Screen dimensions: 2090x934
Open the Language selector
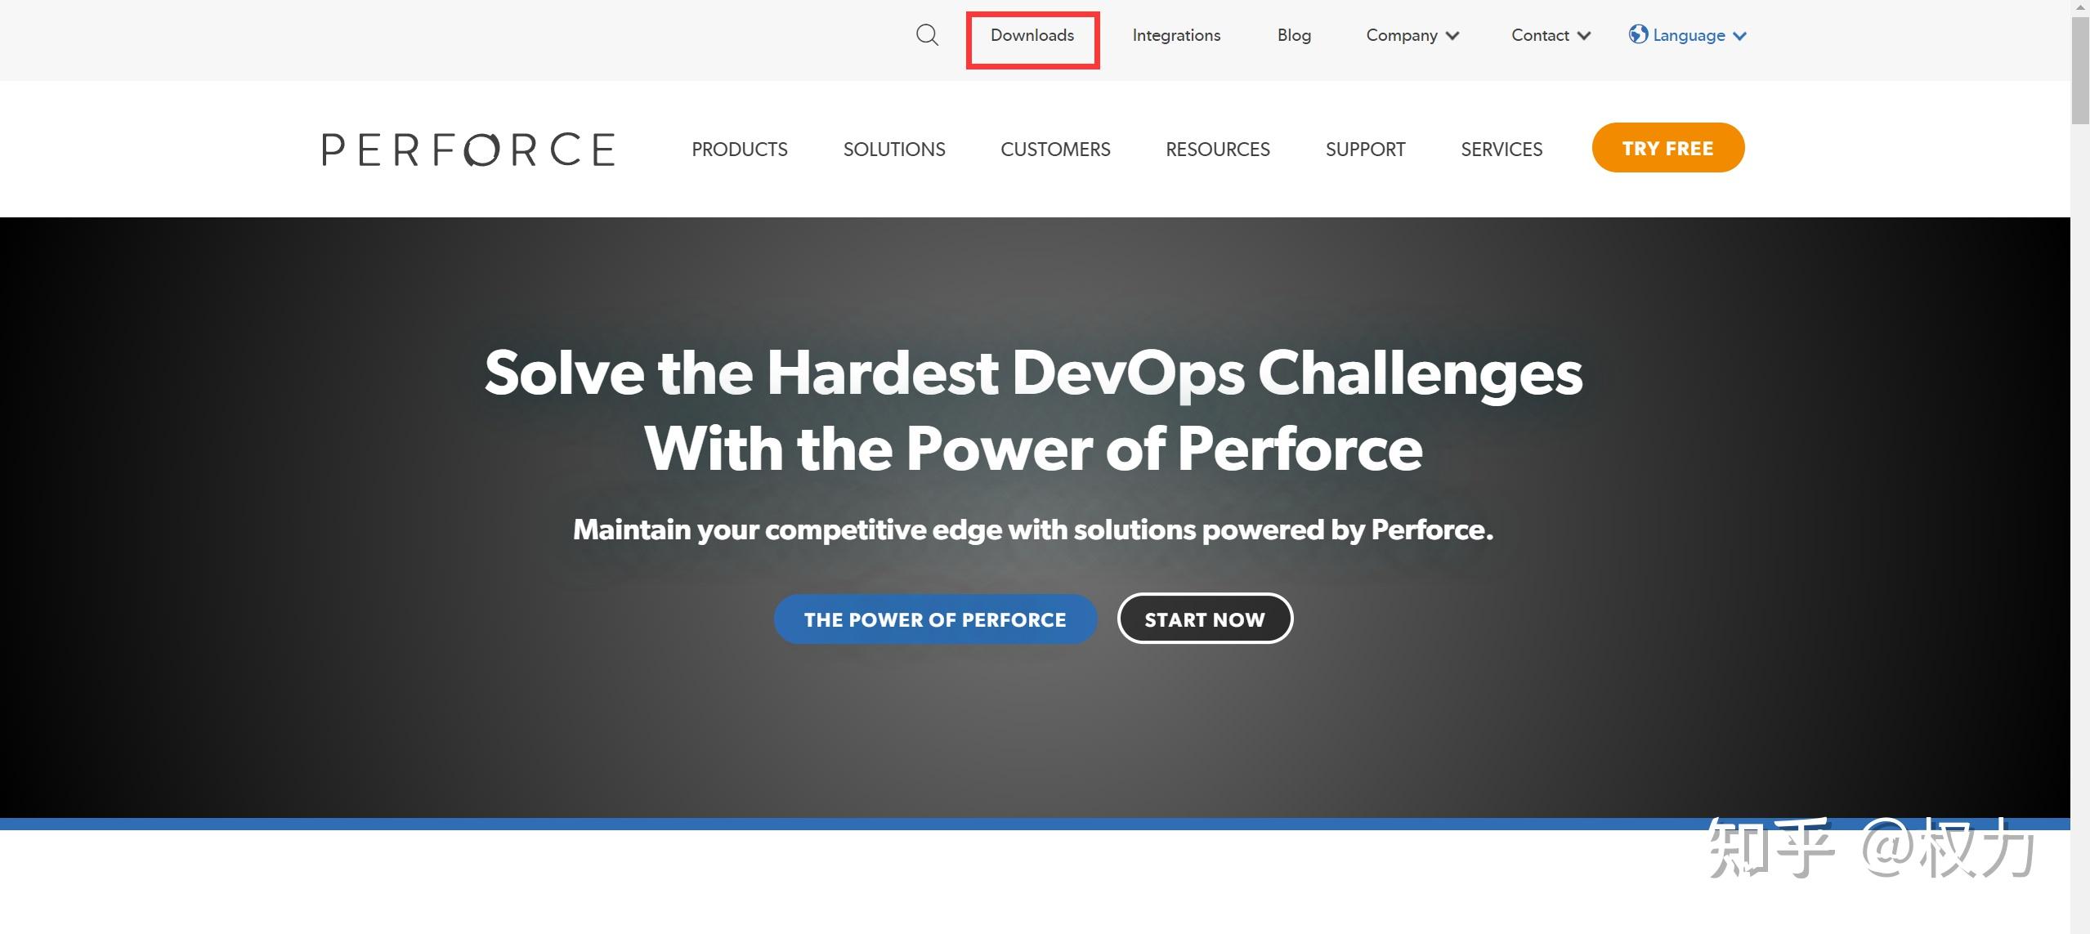(1687, 35)
